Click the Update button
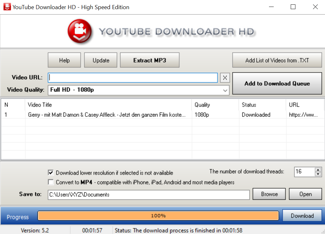 [x=101, y=60]
